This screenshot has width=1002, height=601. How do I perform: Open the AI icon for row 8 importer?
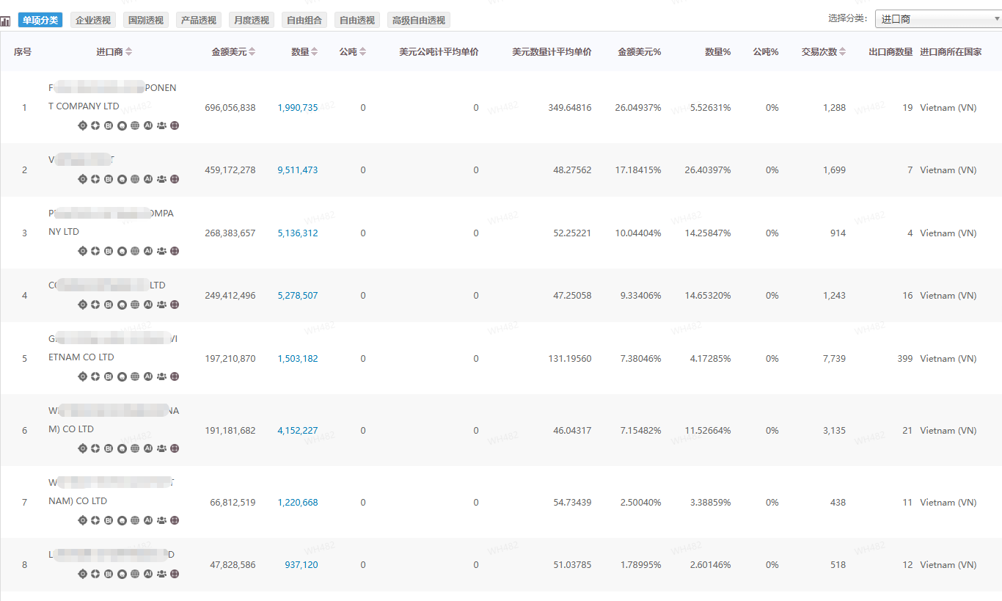pyautogui.click(x=148, y=573)
